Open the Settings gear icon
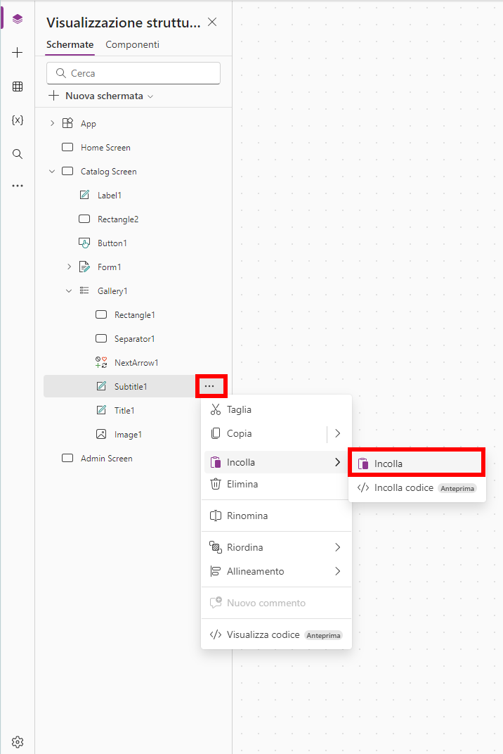Viewport: 503px width, 754px height. pyautogui.click(x=18, y=742)
